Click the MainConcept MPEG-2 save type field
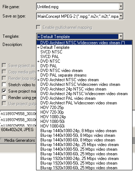 click(78, 16)
